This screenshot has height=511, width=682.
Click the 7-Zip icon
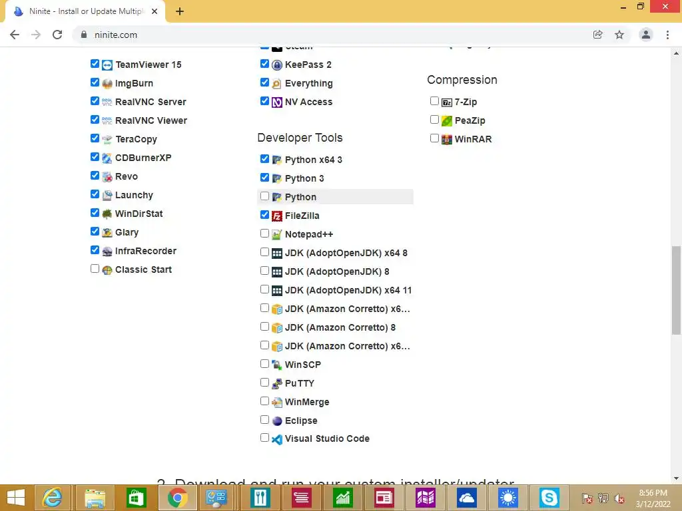(447, 102)
